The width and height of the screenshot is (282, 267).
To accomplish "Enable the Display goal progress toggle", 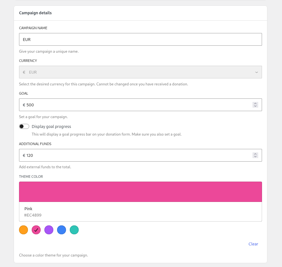I will 24,126.
